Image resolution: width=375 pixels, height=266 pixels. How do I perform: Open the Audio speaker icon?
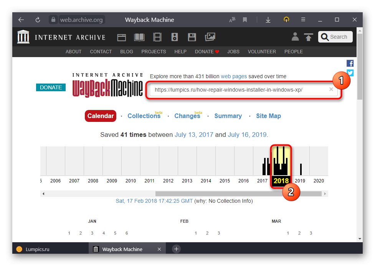175,37
